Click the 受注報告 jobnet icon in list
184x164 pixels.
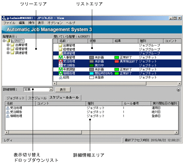[x=61, y=65]
